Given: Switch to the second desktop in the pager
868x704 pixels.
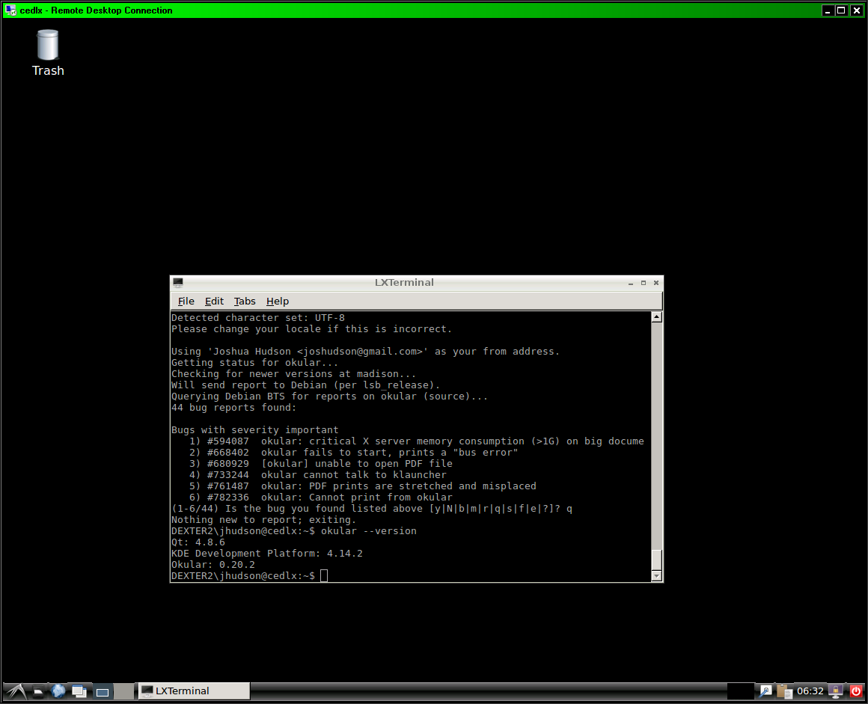Looking at the screenshot, I should tap(124, 691).
